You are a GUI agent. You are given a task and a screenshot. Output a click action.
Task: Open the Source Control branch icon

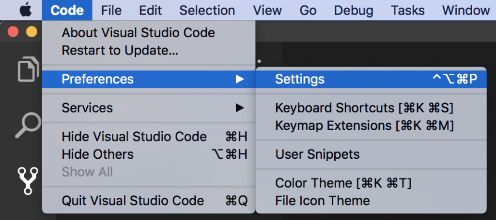pyautogui.click(x=28, y=180)
